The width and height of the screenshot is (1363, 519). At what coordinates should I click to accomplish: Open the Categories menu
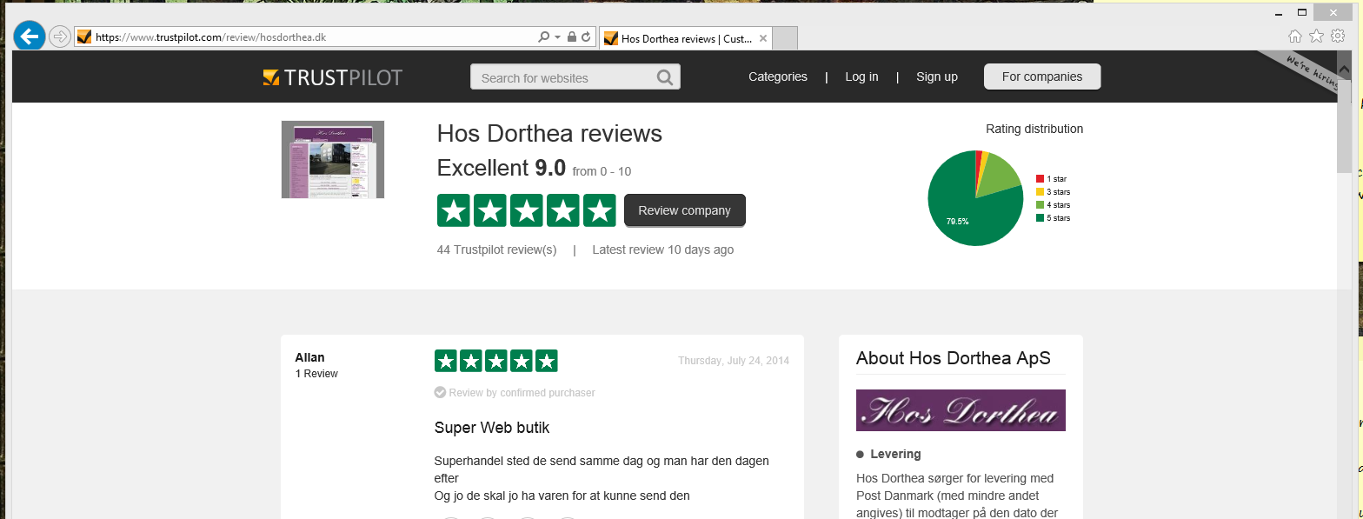point(778,77)
